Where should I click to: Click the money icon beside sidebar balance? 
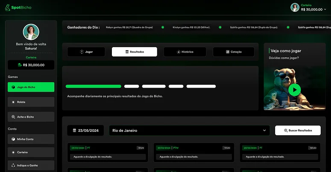click(x=20, y=65)
